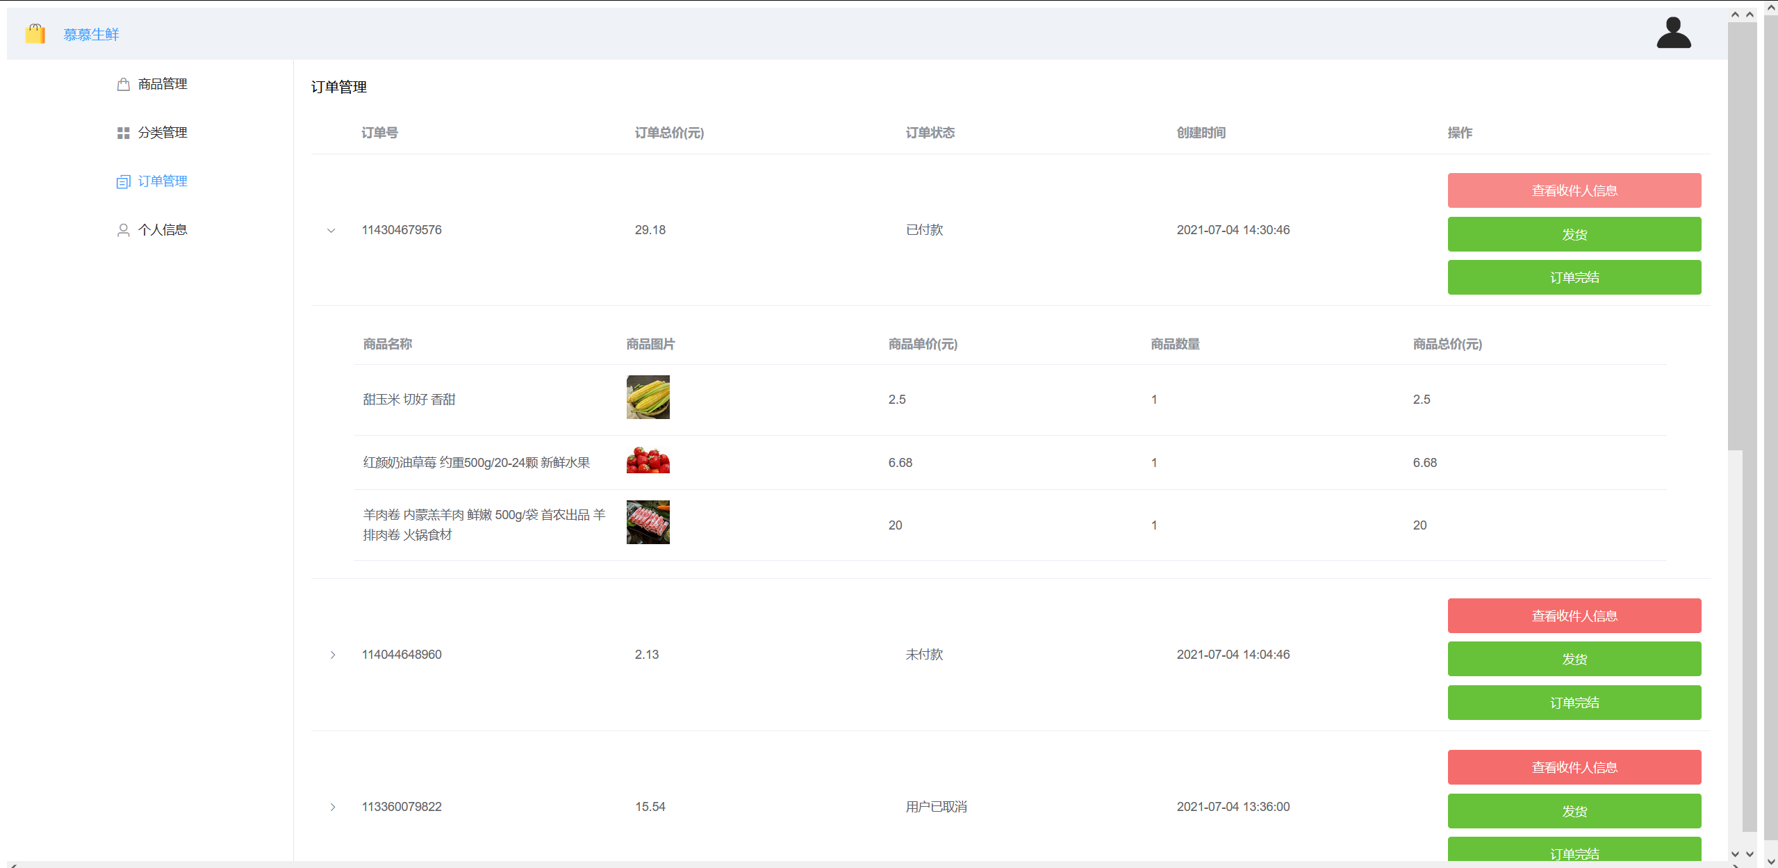Click 发货 for order 113360079822

[x=1574, y=811]
